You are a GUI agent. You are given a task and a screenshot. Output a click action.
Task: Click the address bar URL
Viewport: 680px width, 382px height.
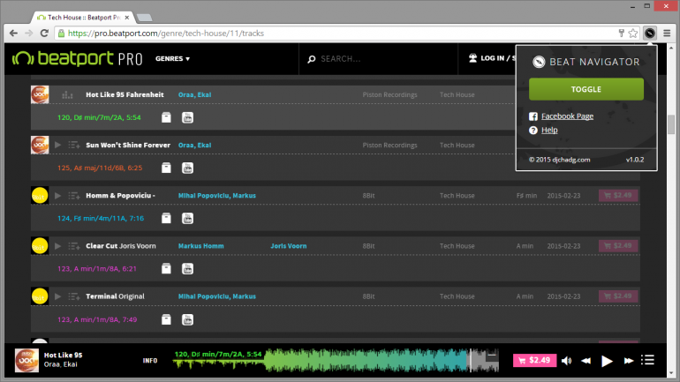(166, 34)
